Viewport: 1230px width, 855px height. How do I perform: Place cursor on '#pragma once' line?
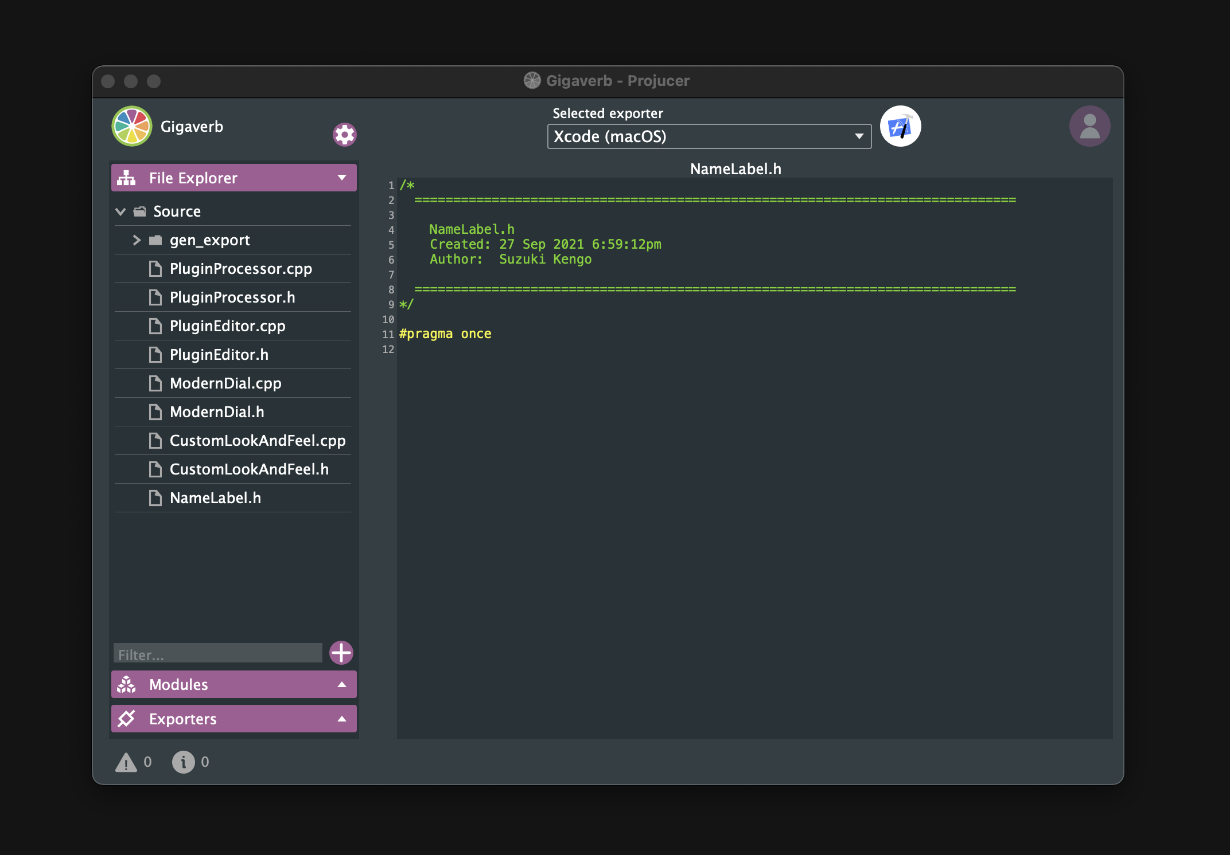coord(445,334)
